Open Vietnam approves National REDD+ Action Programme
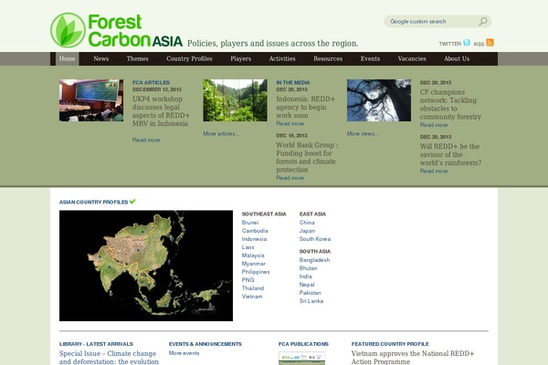This screenshot has width=548, height=365. pyautogui.click(x=413, y=358)
